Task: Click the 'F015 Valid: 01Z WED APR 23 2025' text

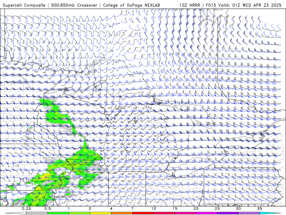Action: [243, 5]
